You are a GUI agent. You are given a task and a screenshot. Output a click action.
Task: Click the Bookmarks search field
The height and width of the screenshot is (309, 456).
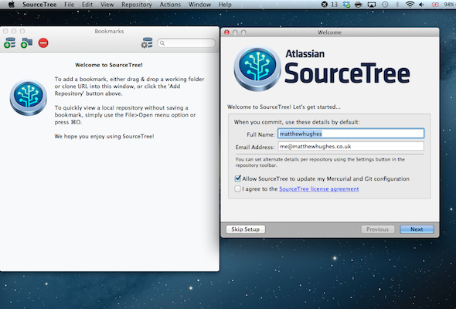(186, 43)
